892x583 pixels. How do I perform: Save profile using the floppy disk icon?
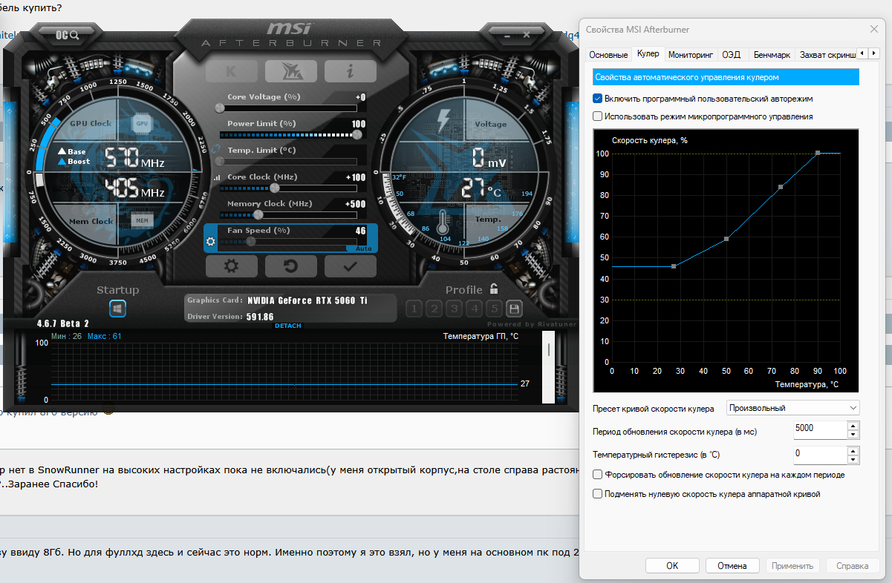(514, 309)
